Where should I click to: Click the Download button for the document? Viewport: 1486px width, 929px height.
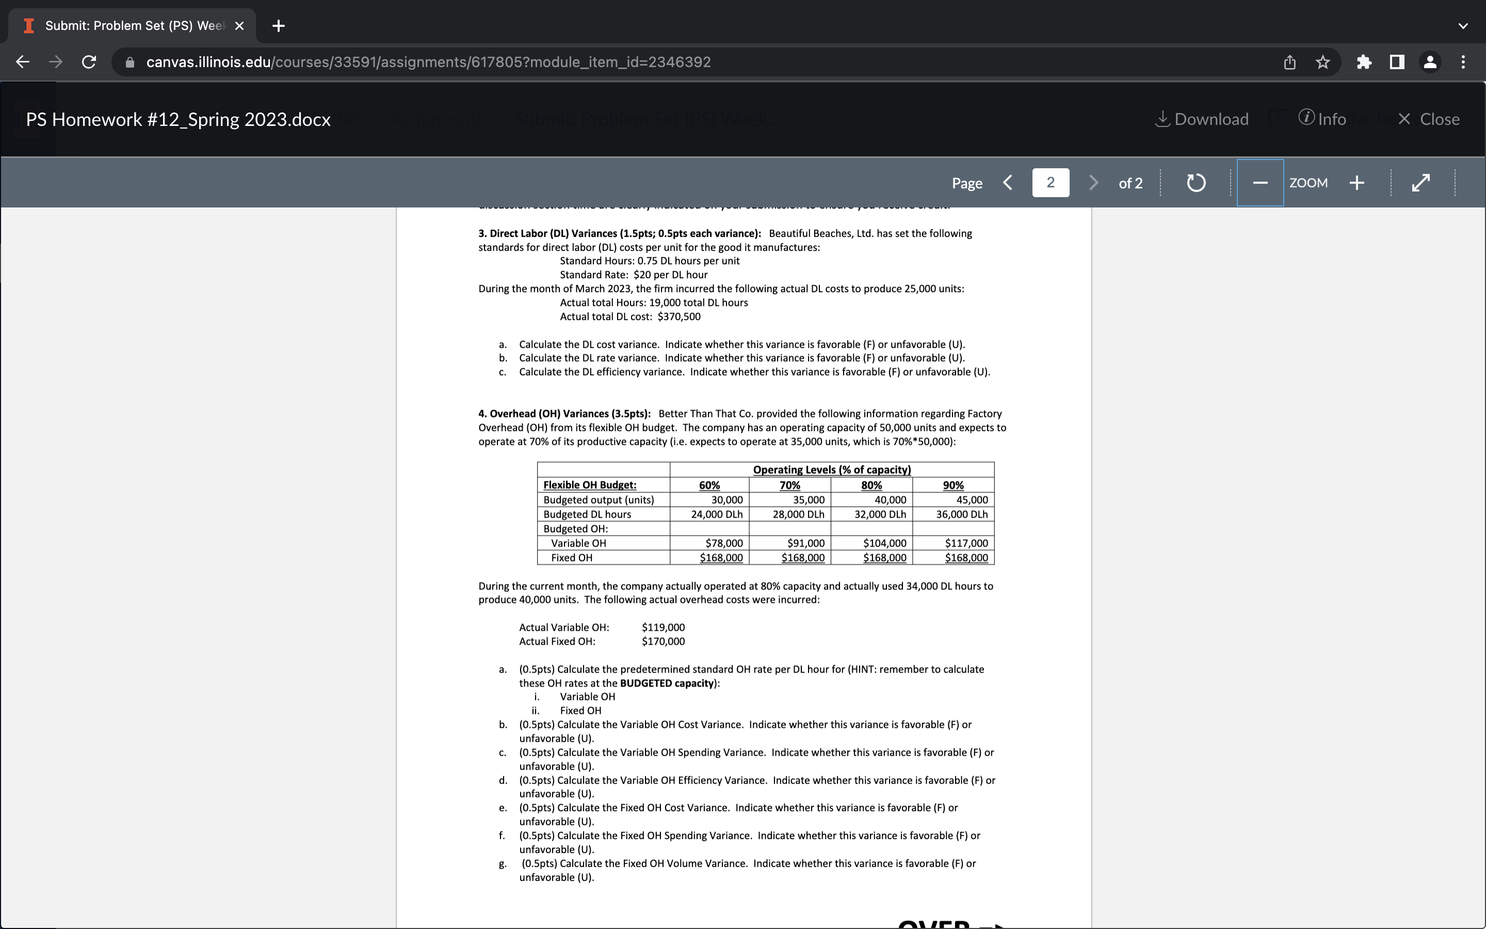click(x=1199, y=119)
